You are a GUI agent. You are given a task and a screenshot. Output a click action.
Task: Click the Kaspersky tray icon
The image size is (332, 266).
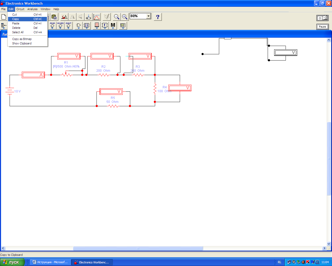(308, 262)
